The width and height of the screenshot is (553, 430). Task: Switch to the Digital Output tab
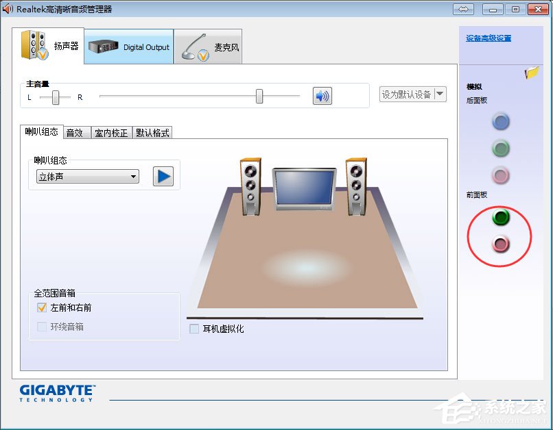pyautogui.click(x=128, y=46)
